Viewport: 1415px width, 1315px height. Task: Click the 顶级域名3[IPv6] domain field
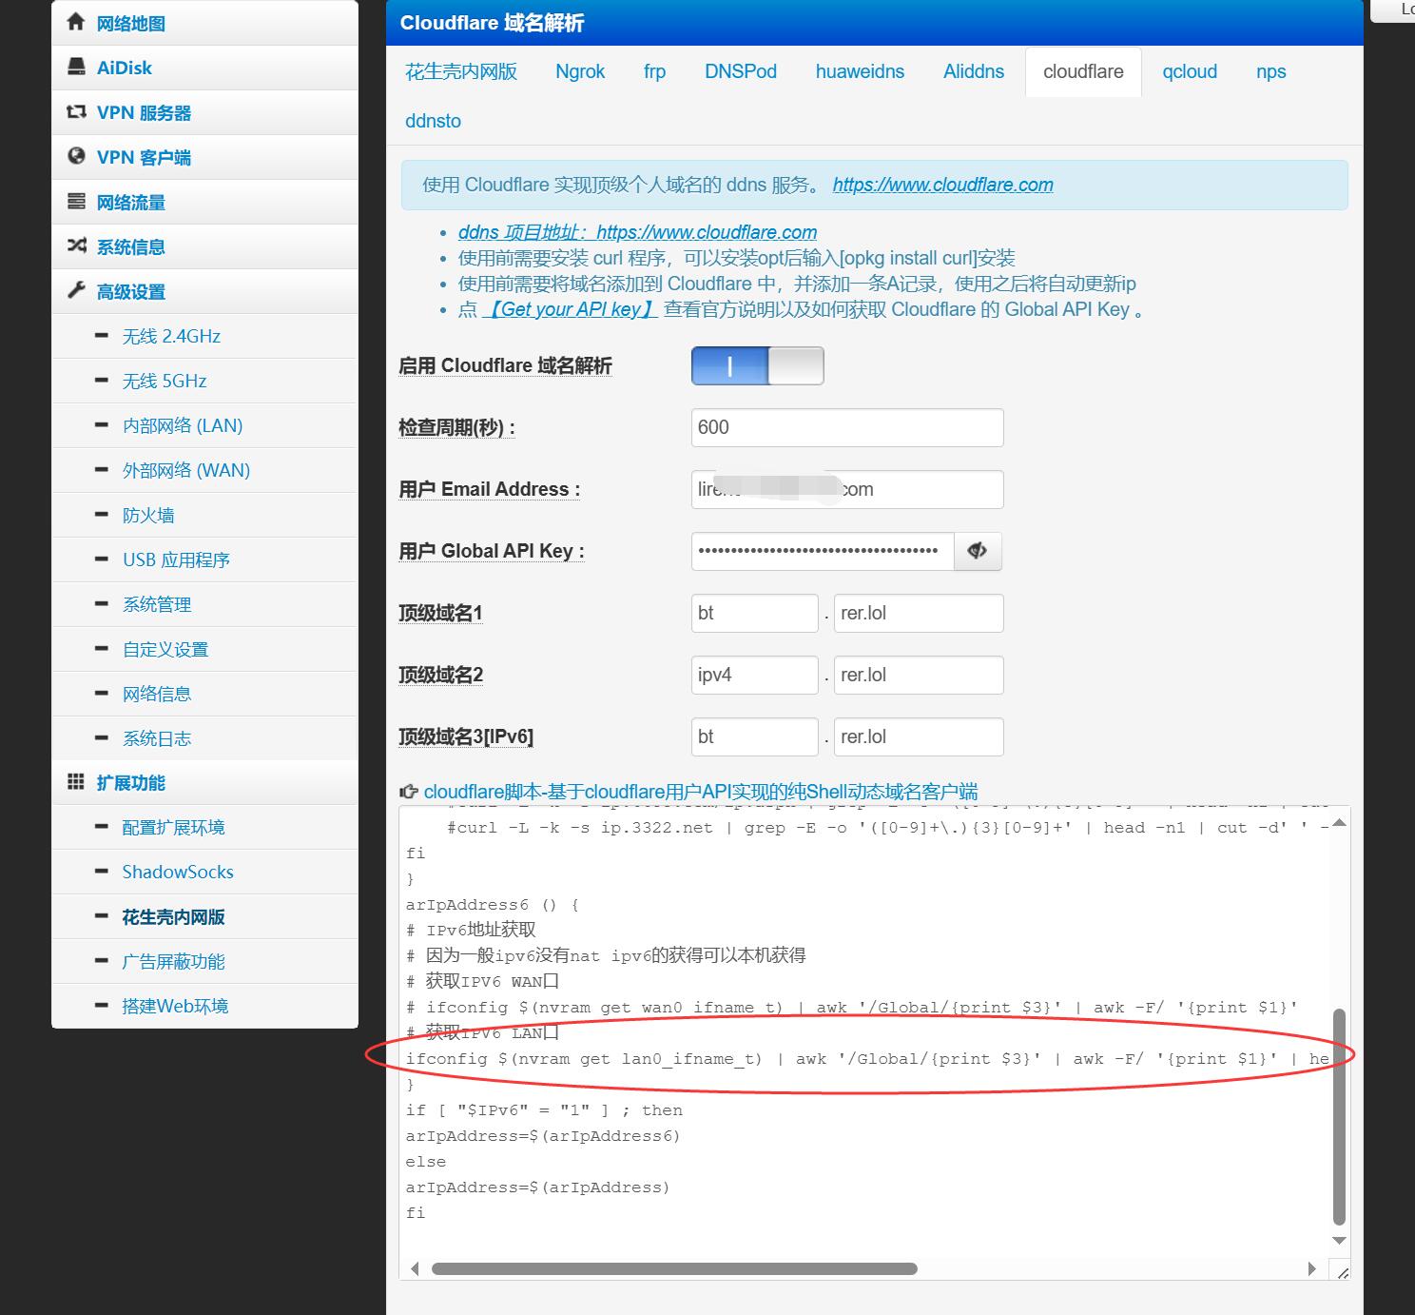click(x=919, y=736)
